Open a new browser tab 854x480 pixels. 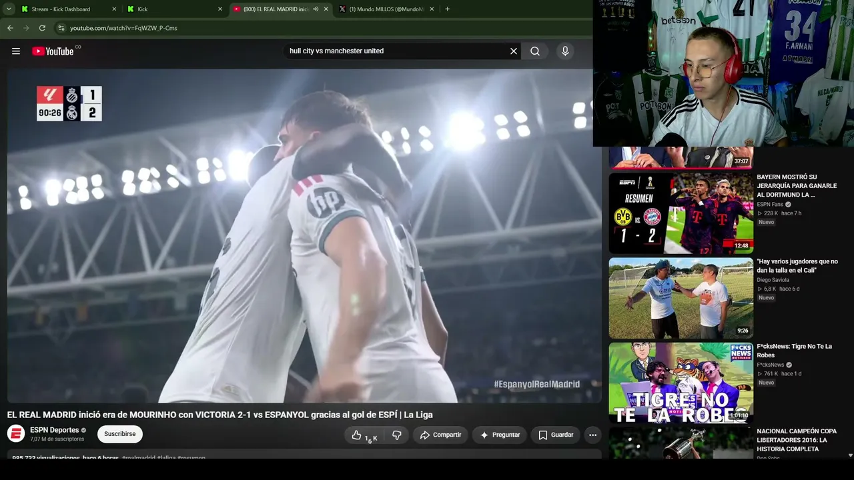click(x=447, y=9)
